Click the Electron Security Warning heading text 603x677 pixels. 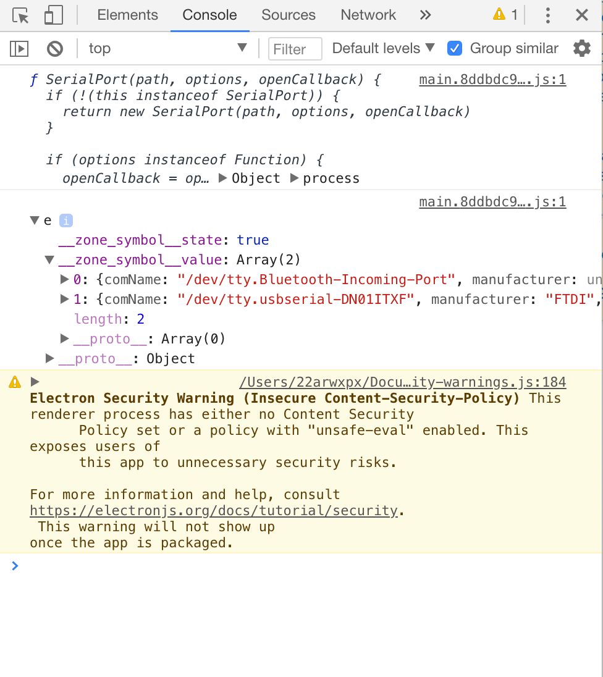(x=274, y=398)
